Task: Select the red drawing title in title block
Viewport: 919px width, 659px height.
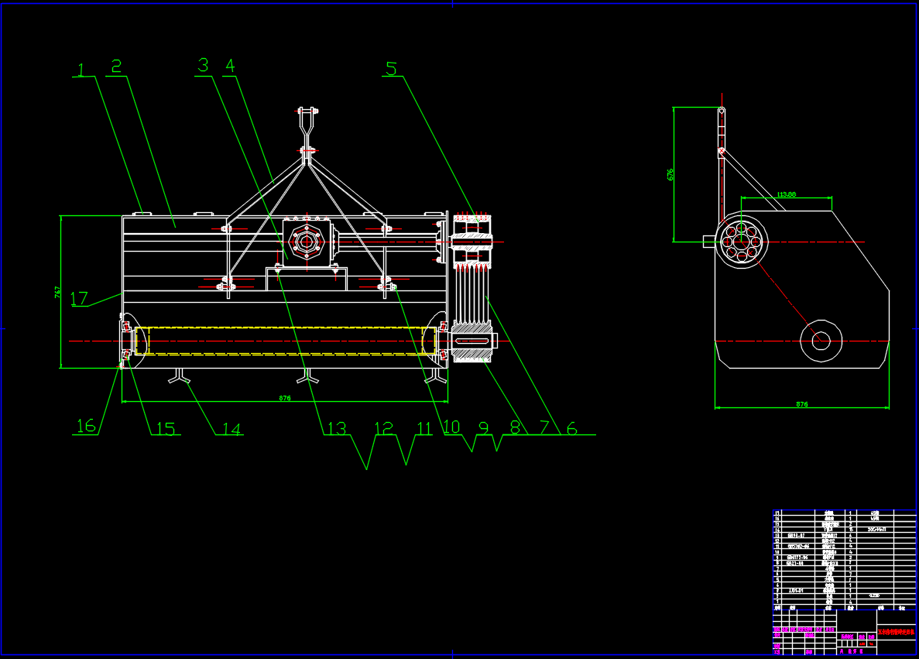Action: (x=896, y=633)
